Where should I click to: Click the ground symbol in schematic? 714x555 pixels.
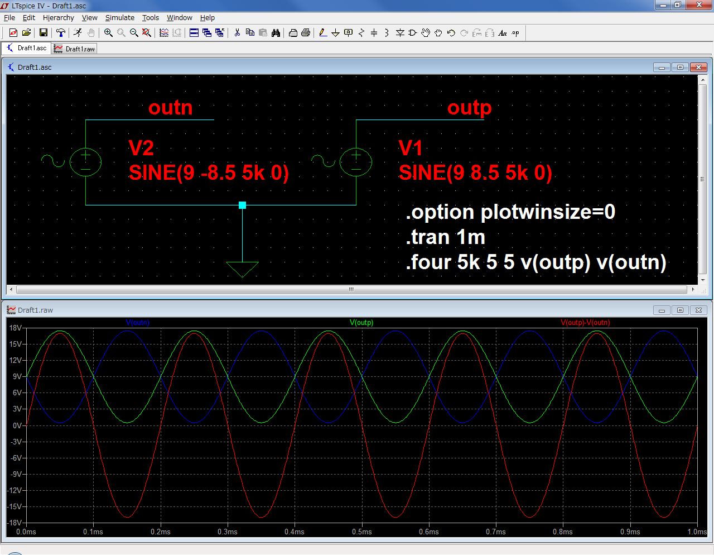[242, 269]
